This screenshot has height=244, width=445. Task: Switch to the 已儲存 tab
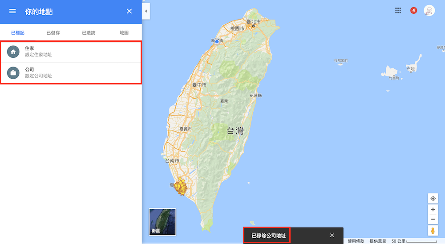(x=53, y=32)
